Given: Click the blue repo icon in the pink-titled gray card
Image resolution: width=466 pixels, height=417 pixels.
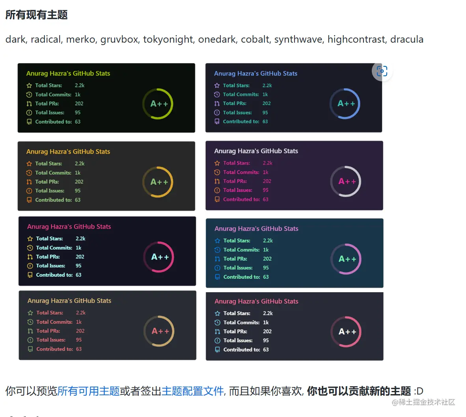Looking at the screenshot, I should coord(218,349).
